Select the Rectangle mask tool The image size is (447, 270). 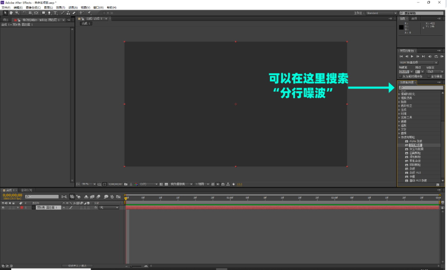point(43,13)
